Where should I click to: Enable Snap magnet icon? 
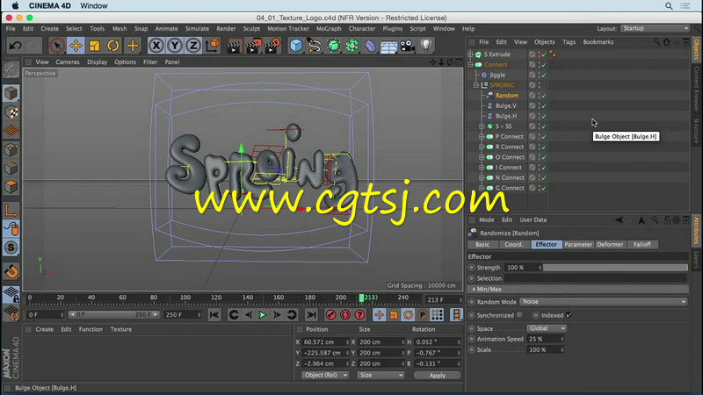pos(11,271)
